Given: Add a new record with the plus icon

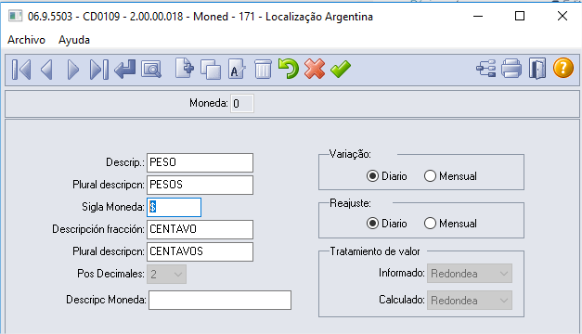Looking at the screenshot, I should [185, 69].
